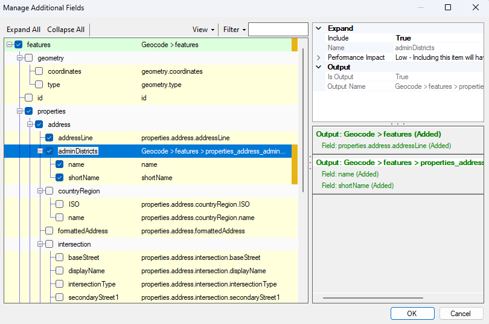
Task: Click 'geometry.coordinates' path text
Action: pos(172,71)
